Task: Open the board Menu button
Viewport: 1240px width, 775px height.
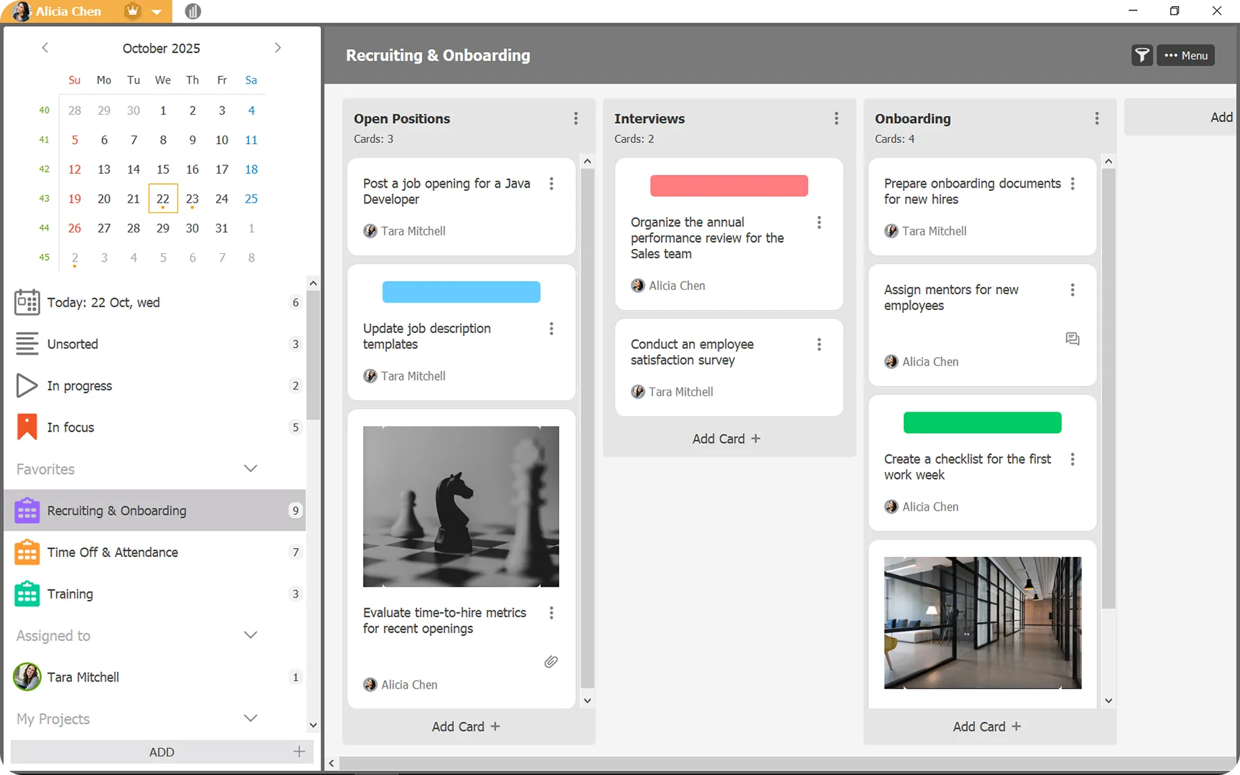Action: pos(1186,55)
